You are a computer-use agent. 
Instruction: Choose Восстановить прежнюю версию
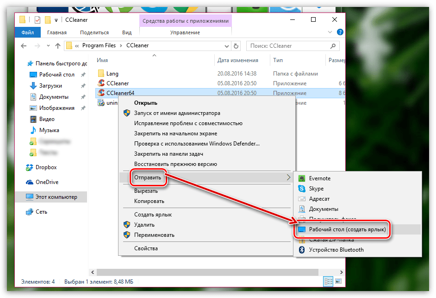click(175, 165)
